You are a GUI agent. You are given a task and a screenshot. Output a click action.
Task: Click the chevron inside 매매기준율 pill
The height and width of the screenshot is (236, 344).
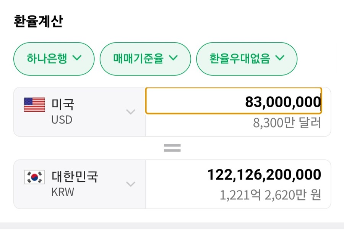tap(173, 58)
